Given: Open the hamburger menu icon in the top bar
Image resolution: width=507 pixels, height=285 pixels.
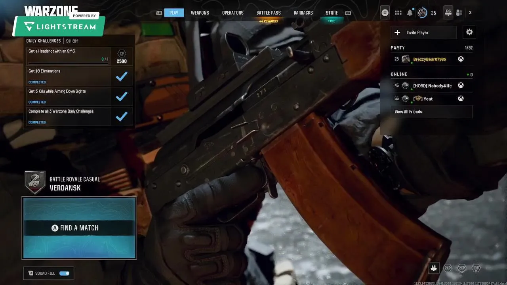Looking at the screenshot, I should (385, 13).
